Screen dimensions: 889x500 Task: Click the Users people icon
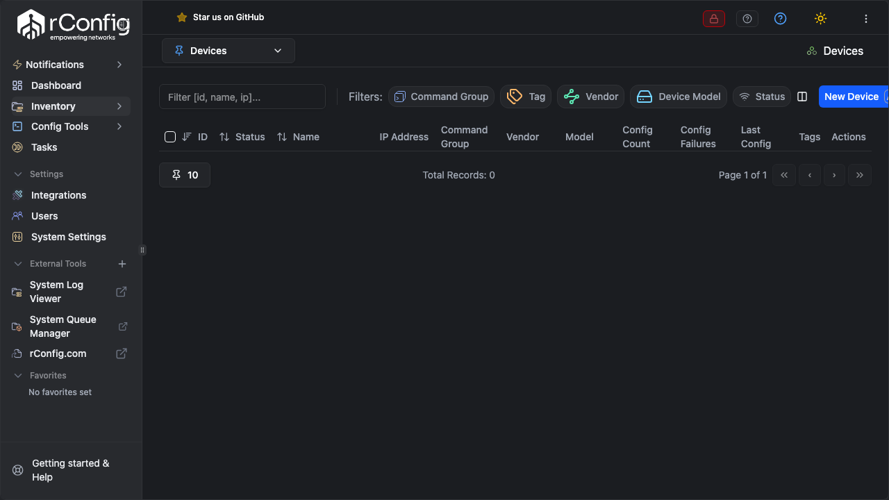(17, 216)
